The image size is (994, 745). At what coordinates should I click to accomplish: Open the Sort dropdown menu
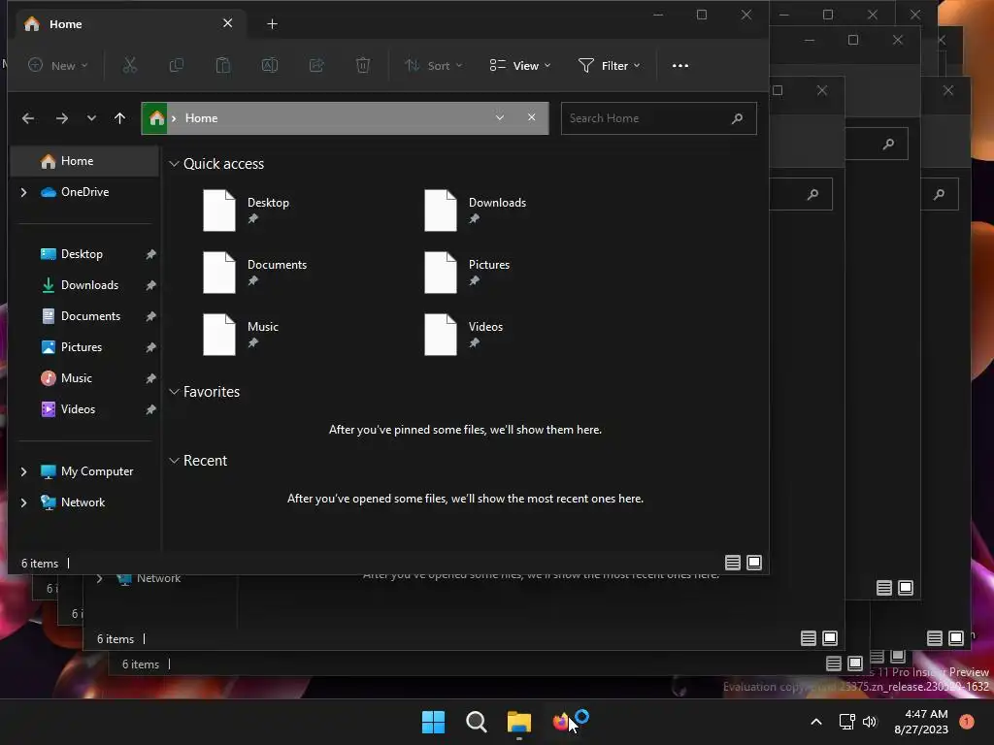[434, 65]
